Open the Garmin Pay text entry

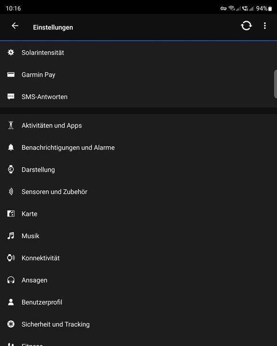(x=38, y=75)
